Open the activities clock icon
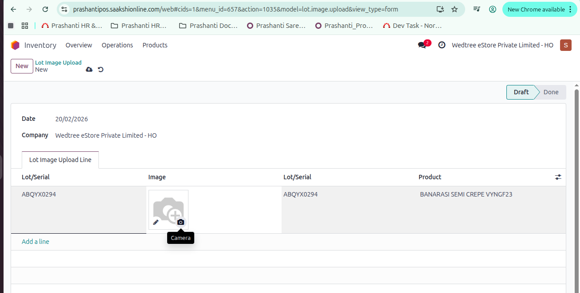580x293 pixels. coord(442,45)
